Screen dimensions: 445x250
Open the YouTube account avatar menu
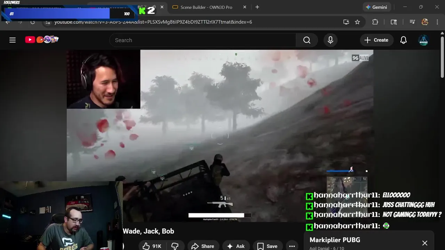pos(423,40)
